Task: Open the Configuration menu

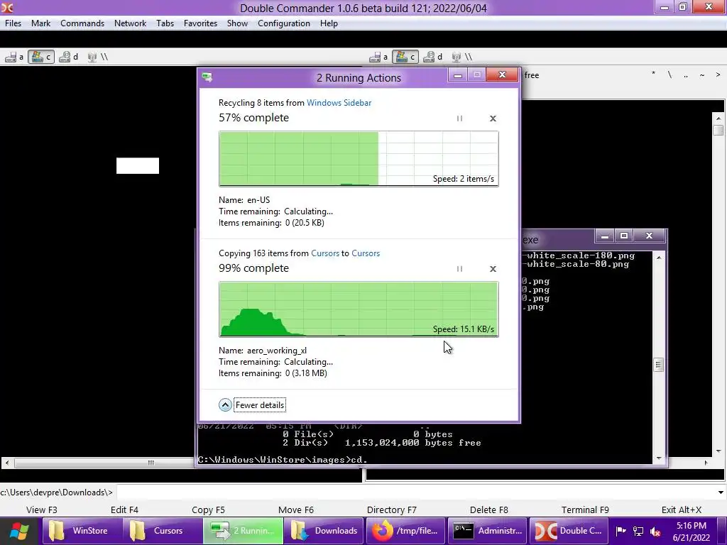Action: (x=284, y=23)
